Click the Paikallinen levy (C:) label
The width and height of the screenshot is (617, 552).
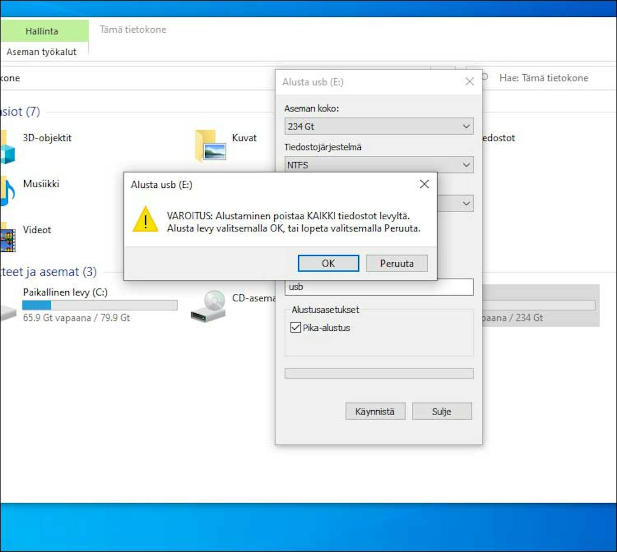(x=65, y=292)
